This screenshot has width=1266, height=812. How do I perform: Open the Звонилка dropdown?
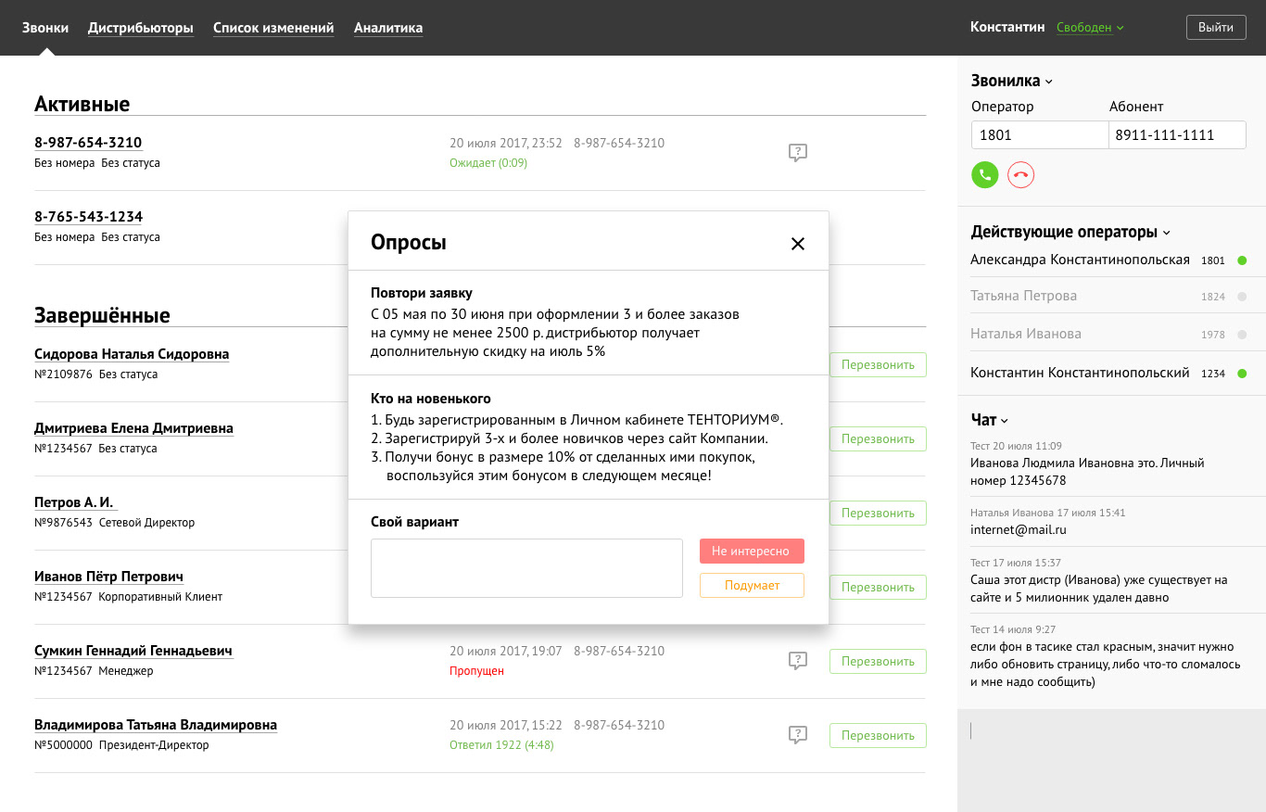(1048, 81)
